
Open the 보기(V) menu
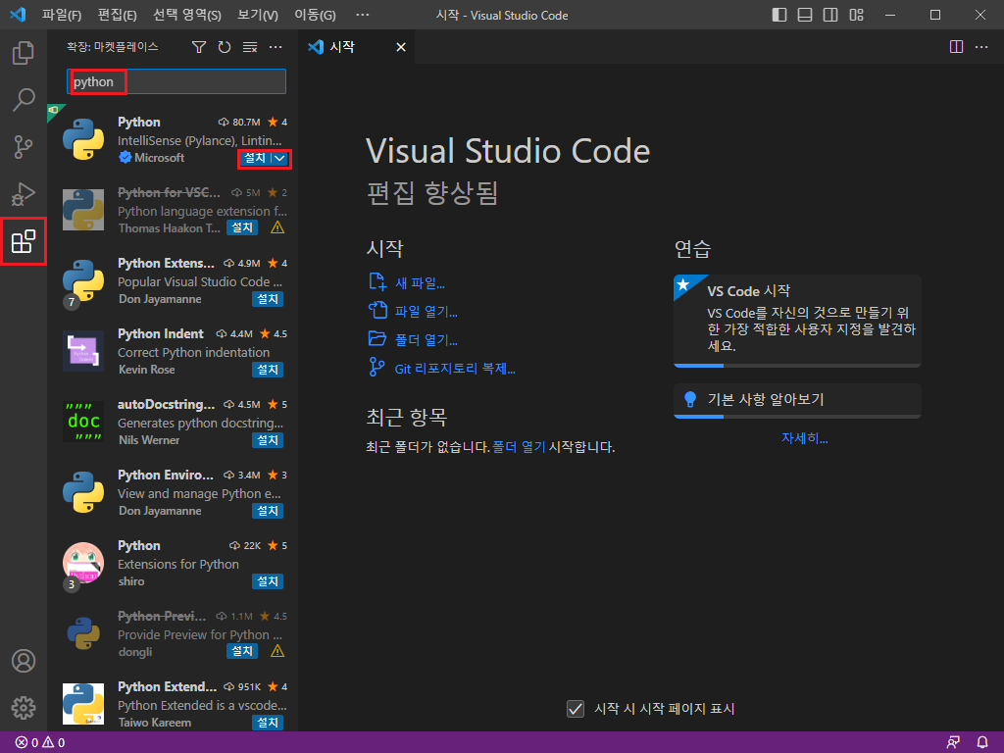point(258,15)
